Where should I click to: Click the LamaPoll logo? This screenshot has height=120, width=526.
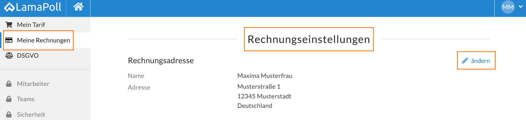click(9, 7)
